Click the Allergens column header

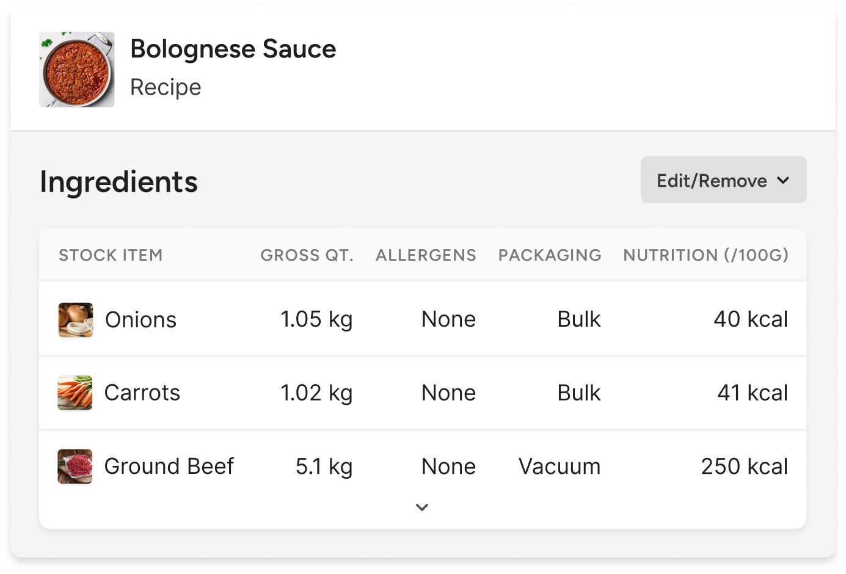coord(426,255)
